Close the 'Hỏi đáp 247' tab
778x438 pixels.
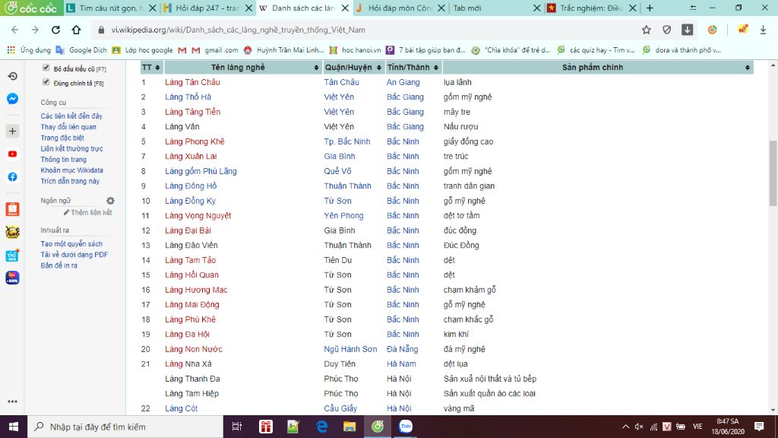click(x=249, y=8)
